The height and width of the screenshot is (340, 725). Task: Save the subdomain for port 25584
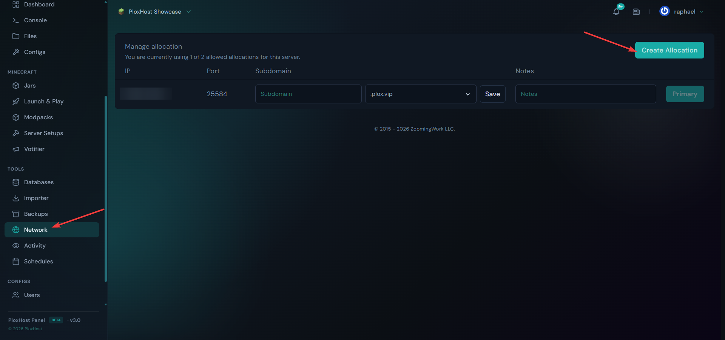tap(492, 94)
